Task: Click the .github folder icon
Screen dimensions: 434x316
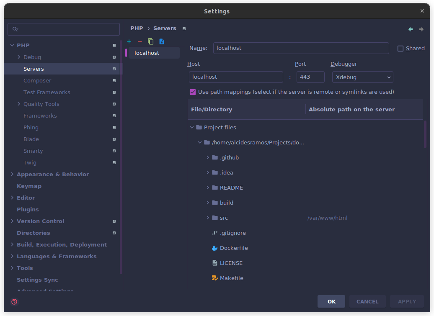Action: tap(215, 158)
